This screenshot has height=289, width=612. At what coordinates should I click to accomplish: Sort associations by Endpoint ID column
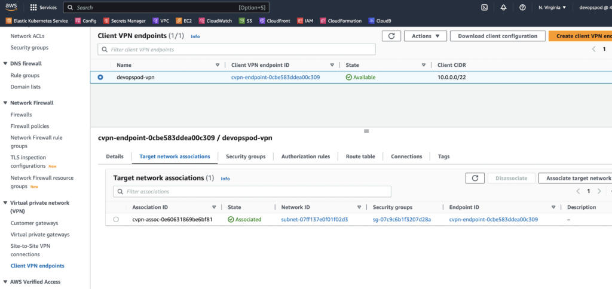point(553,207)
